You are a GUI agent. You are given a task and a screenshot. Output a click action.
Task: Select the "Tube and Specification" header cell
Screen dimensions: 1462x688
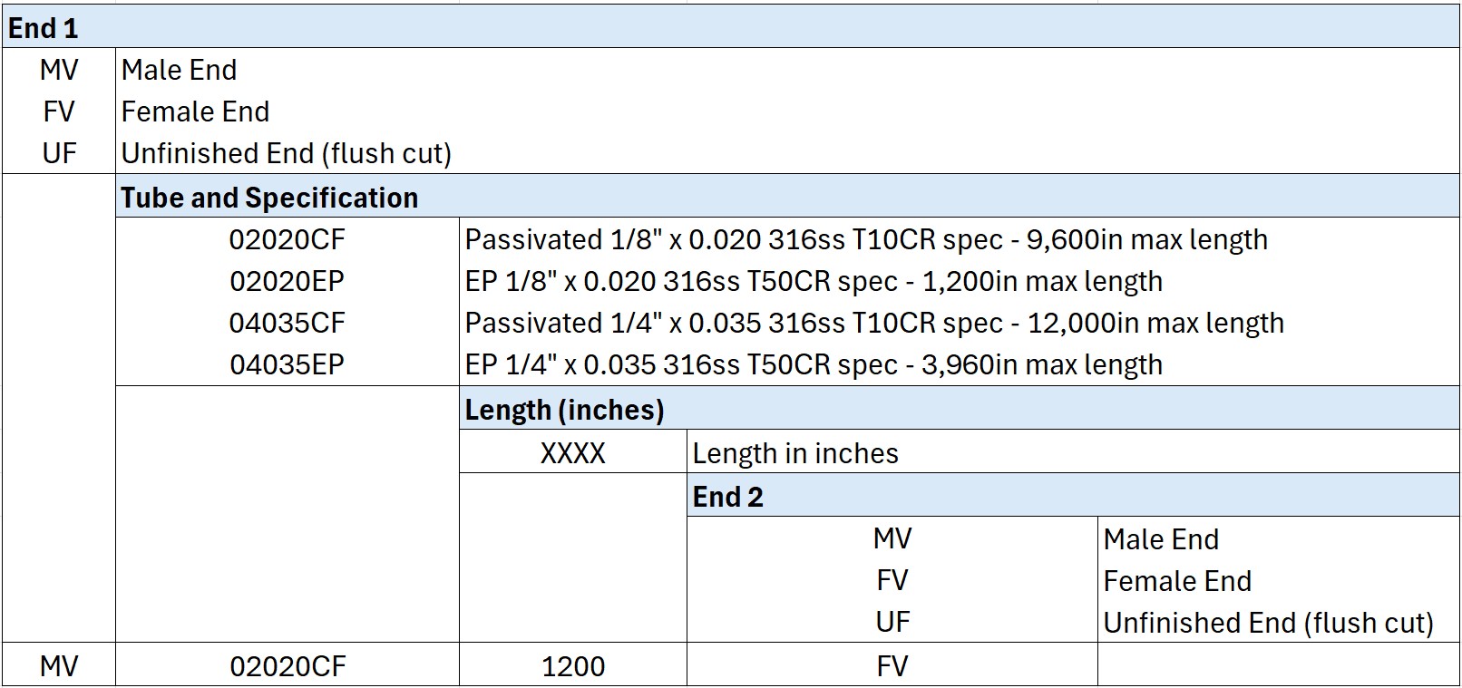[269, 198]
